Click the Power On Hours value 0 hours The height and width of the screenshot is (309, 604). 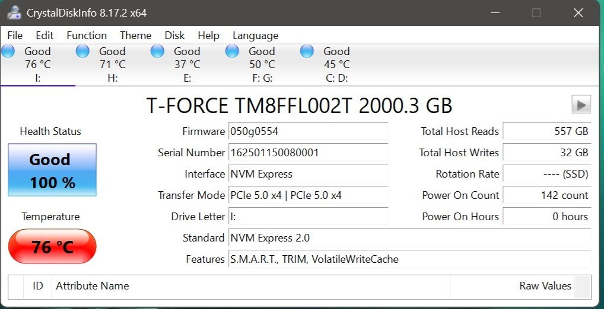547,217
